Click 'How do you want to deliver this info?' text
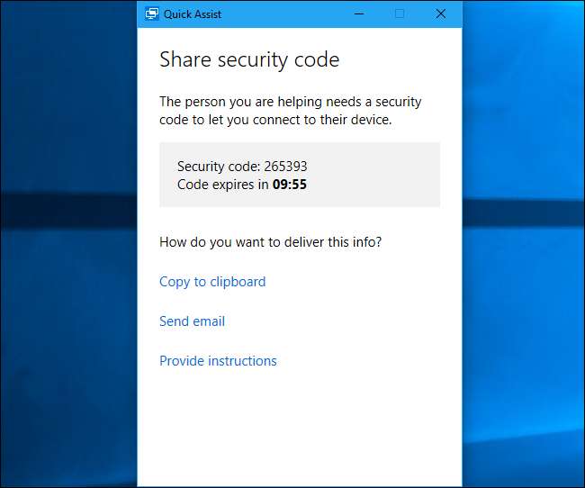Image resolution: width=585 pixels, height=488 pixels. pyautogui.click(x=271, y=242)
